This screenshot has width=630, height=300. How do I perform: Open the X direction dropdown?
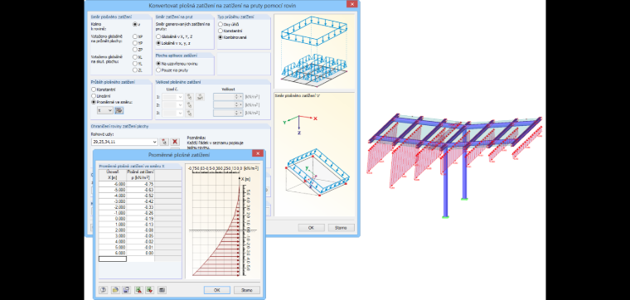pos(105,110)
